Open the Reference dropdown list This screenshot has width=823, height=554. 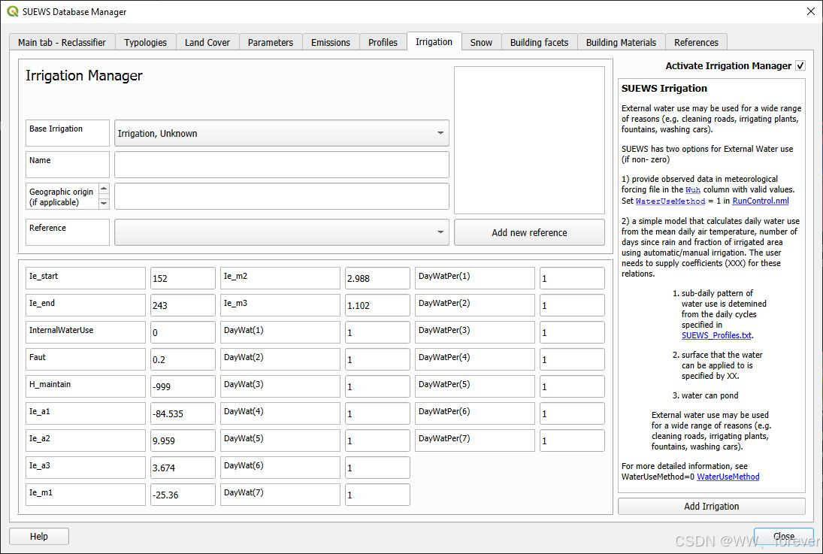[x=282, y=232]
